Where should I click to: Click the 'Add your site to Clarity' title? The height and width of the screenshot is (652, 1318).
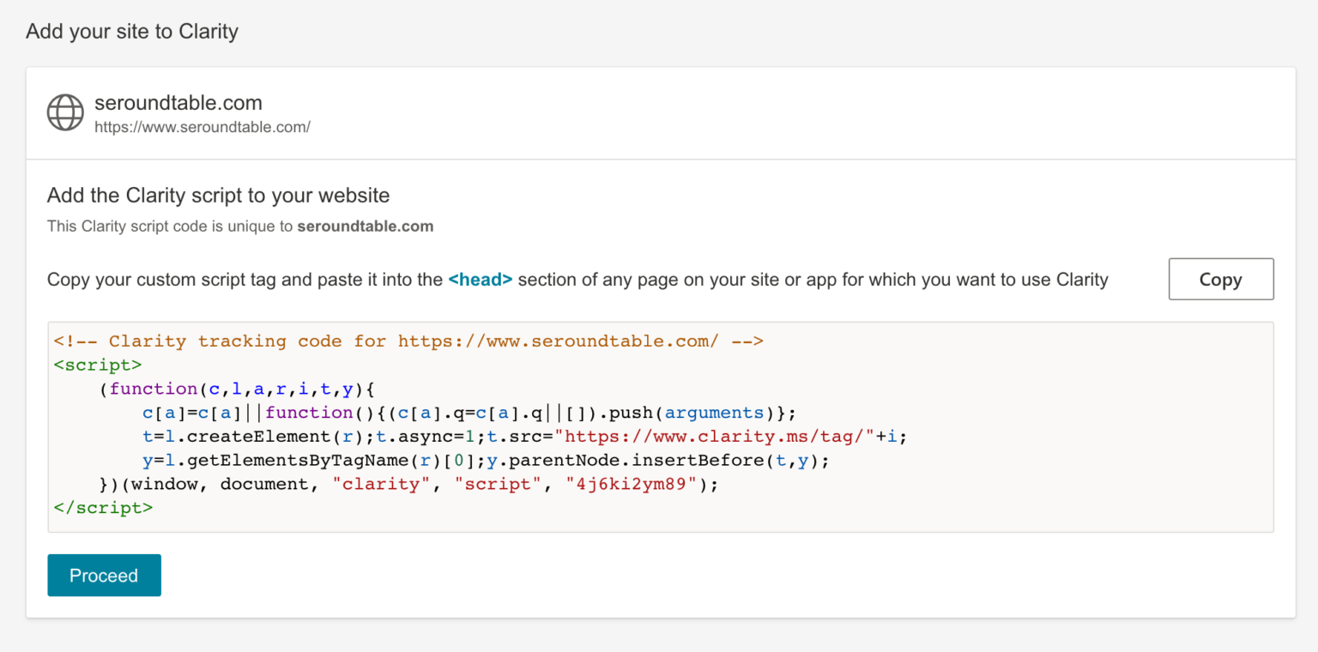[x=132, y=32]
